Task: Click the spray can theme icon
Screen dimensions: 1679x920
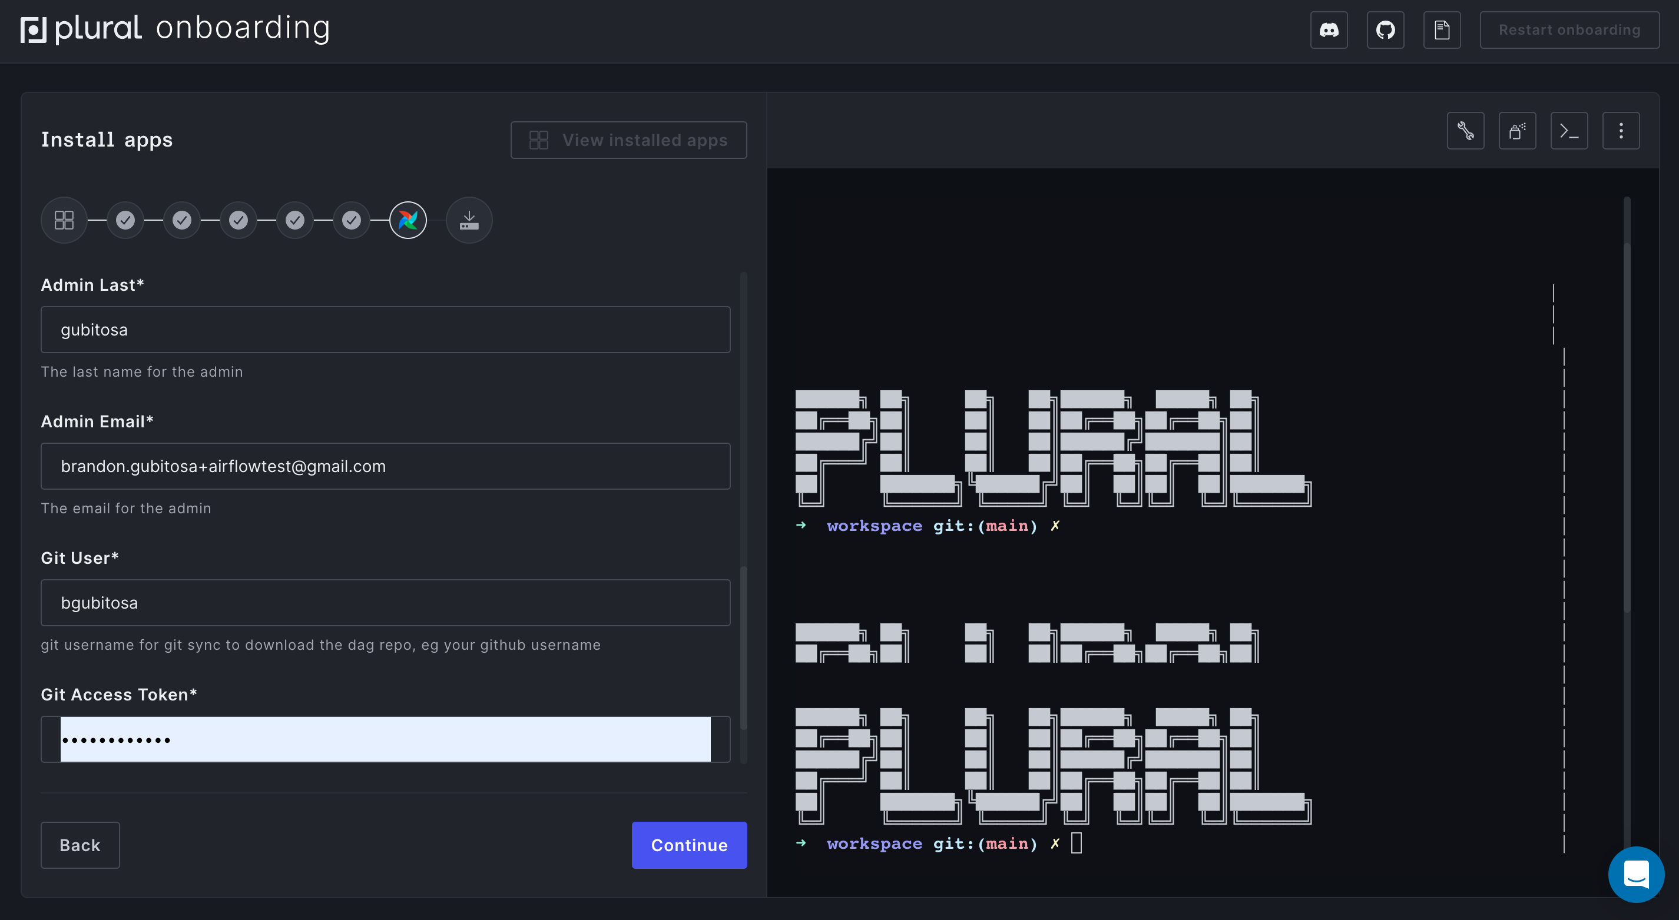Action: [x=1516, y=131]
